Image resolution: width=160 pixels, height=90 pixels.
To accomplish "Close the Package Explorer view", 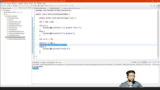I will (13, 8).
